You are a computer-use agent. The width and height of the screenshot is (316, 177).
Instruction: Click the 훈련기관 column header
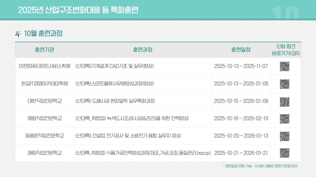(45, 50)
